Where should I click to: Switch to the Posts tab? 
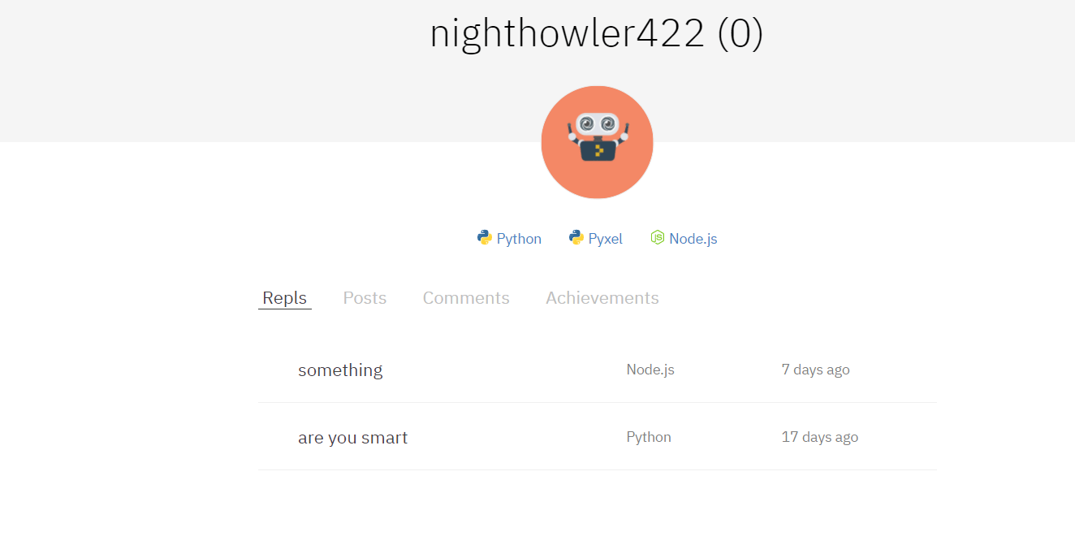click(x=365, y=298)
